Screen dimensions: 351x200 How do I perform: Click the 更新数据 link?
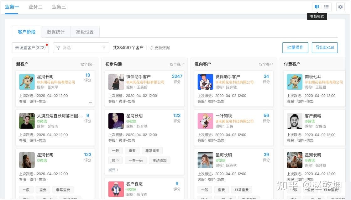[x=162, y=48]
